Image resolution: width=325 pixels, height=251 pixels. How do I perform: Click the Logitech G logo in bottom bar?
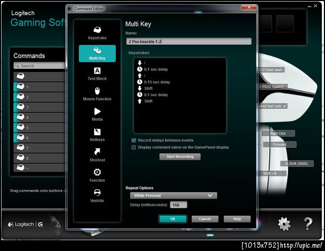(25, 224)
